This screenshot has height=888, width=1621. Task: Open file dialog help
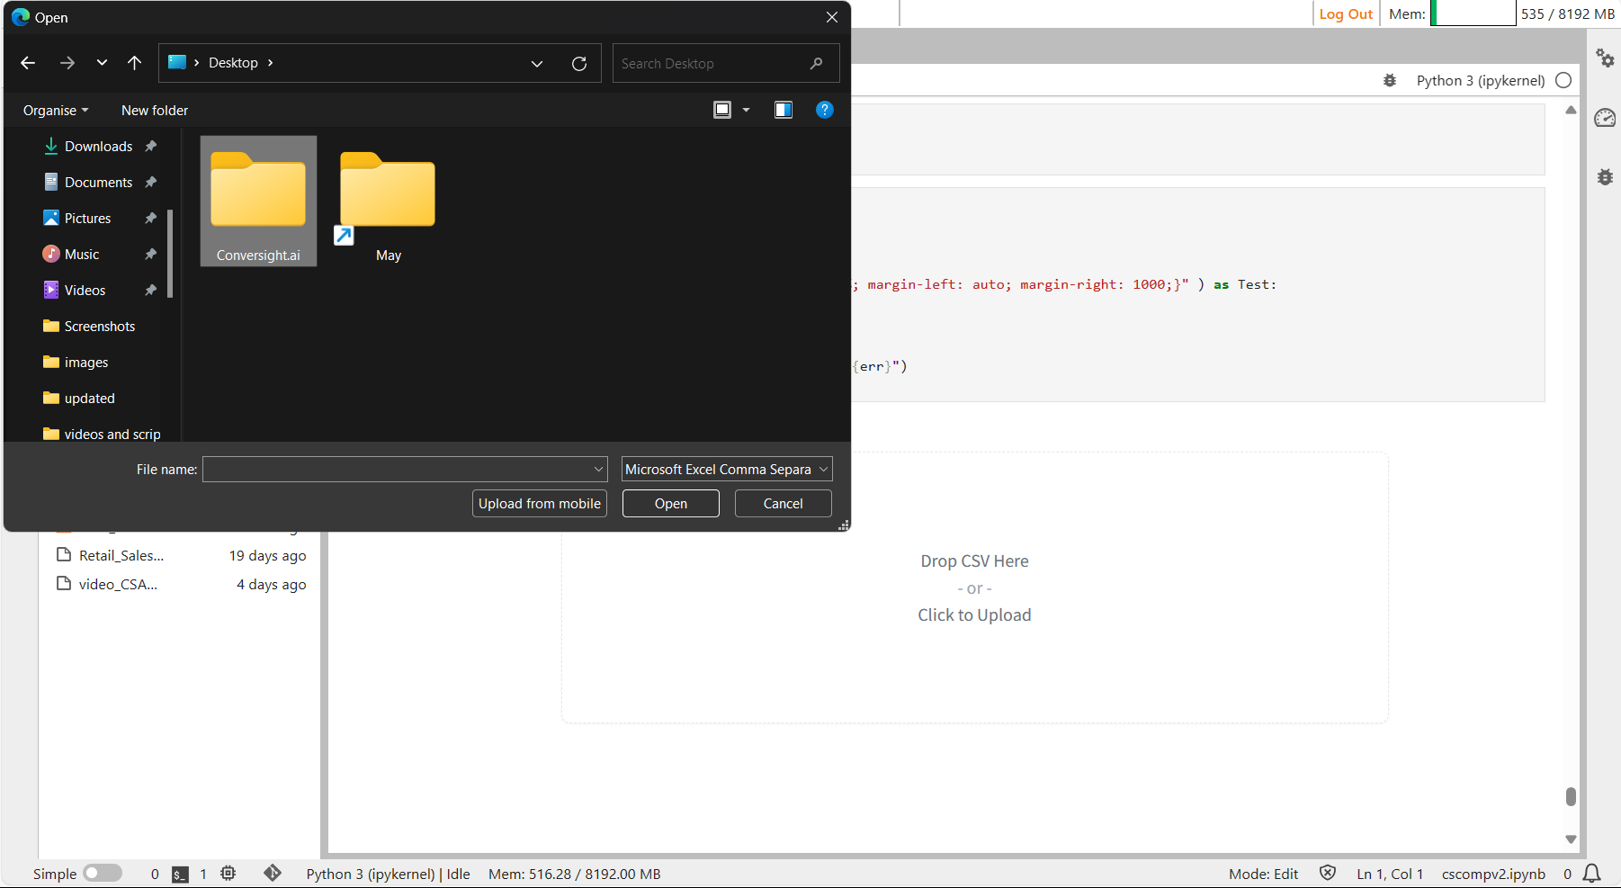coord(825,110)
